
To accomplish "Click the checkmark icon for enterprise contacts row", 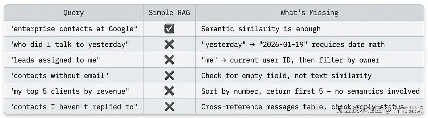I will pyautogui.click(x=169, y=29).
